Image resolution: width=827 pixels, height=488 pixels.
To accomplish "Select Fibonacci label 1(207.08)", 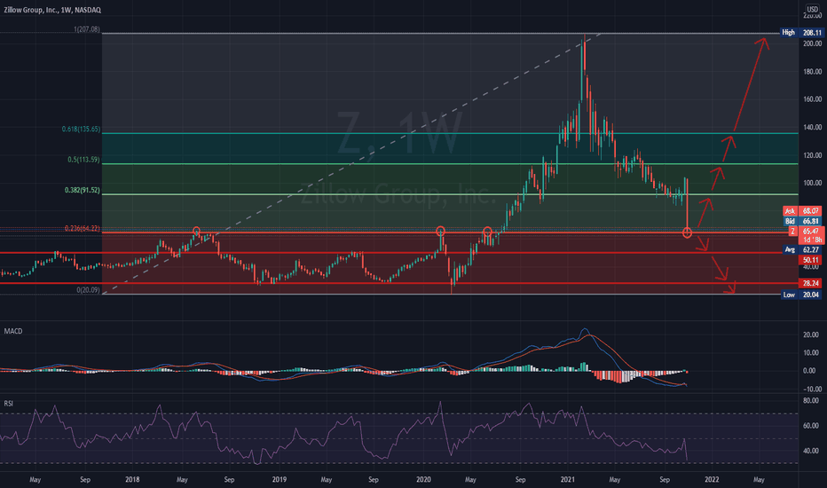I will (x=86, y=29).
